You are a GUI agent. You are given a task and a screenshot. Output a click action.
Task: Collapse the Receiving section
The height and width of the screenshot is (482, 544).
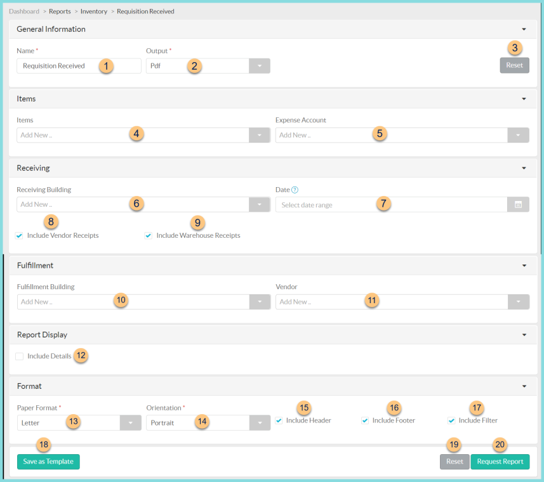pyautogui.click(x=524, y=168)
